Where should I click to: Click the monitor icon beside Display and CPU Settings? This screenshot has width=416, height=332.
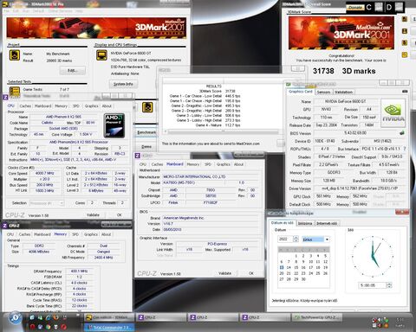[x=101, y=55]
